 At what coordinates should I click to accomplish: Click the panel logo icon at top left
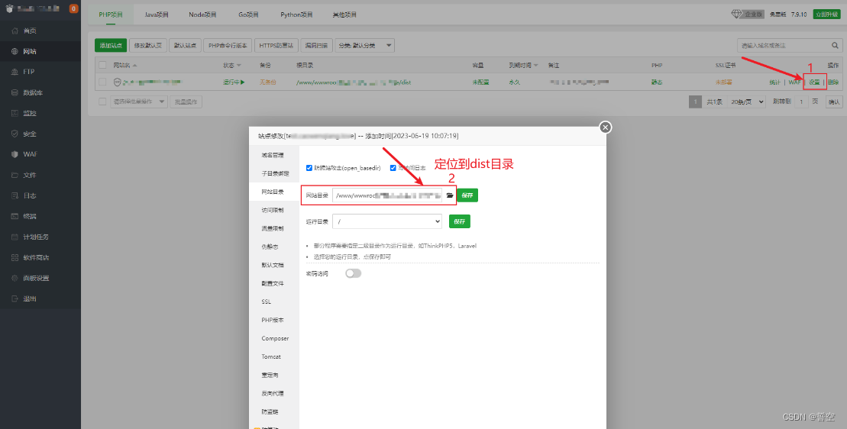(x=8, y=8)
